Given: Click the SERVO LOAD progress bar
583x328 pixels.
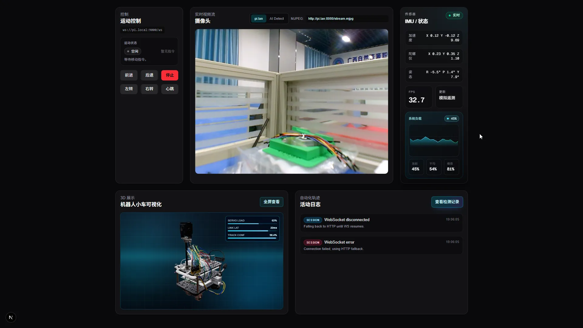Looking at the screenshot, I should click(x=252, y=224).
